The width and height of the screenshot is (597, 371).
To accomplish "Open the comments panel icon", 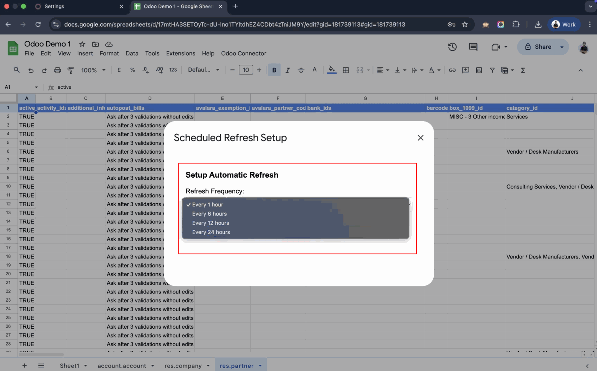I will [x=473, y=47].
